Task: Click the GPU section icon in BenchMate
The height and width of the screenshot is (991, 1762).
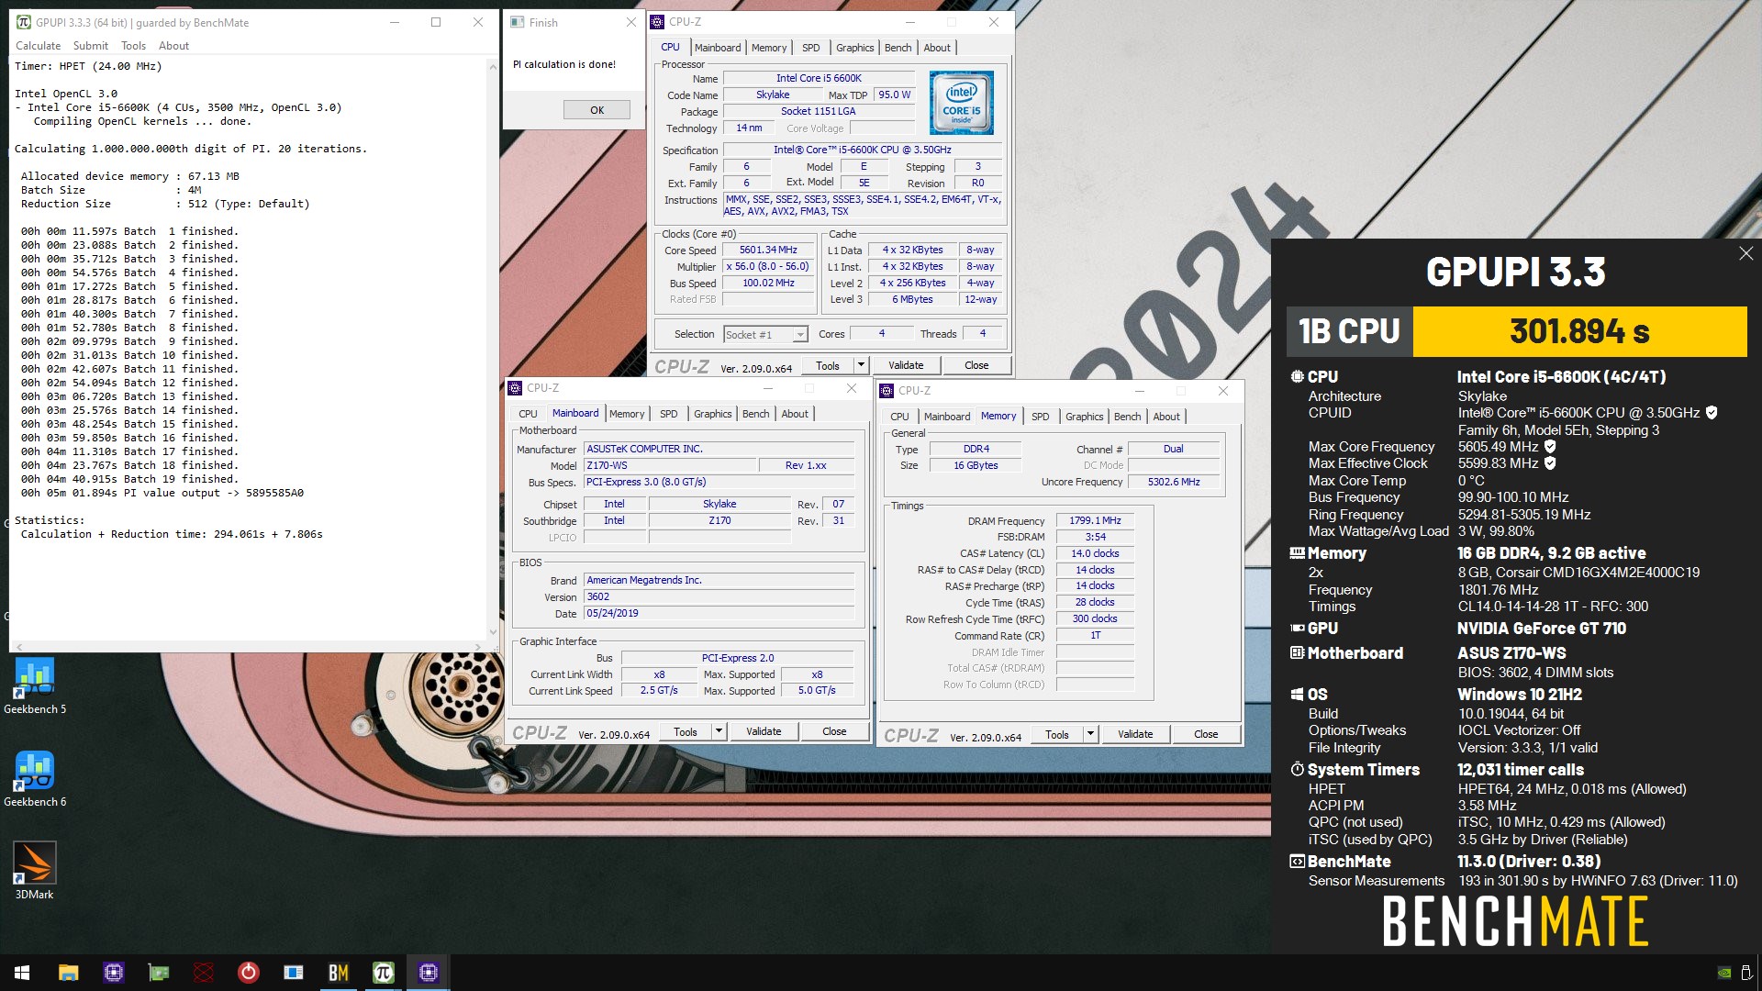Action: point(1297,629)
